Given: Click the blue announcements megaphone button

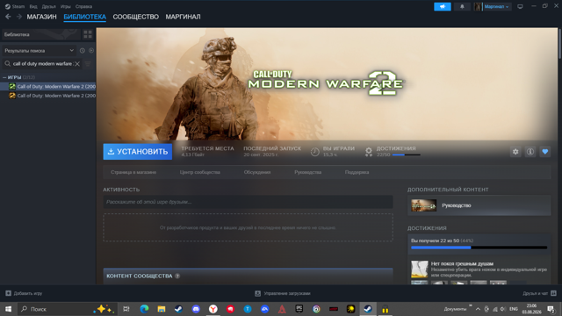Looking at the screenshot, I should click(443, 6).
